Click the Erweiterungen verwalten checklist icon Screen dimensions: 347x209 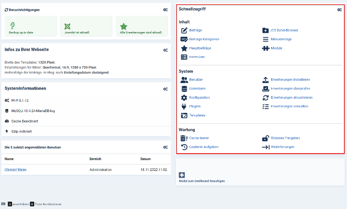coord(265,106)
